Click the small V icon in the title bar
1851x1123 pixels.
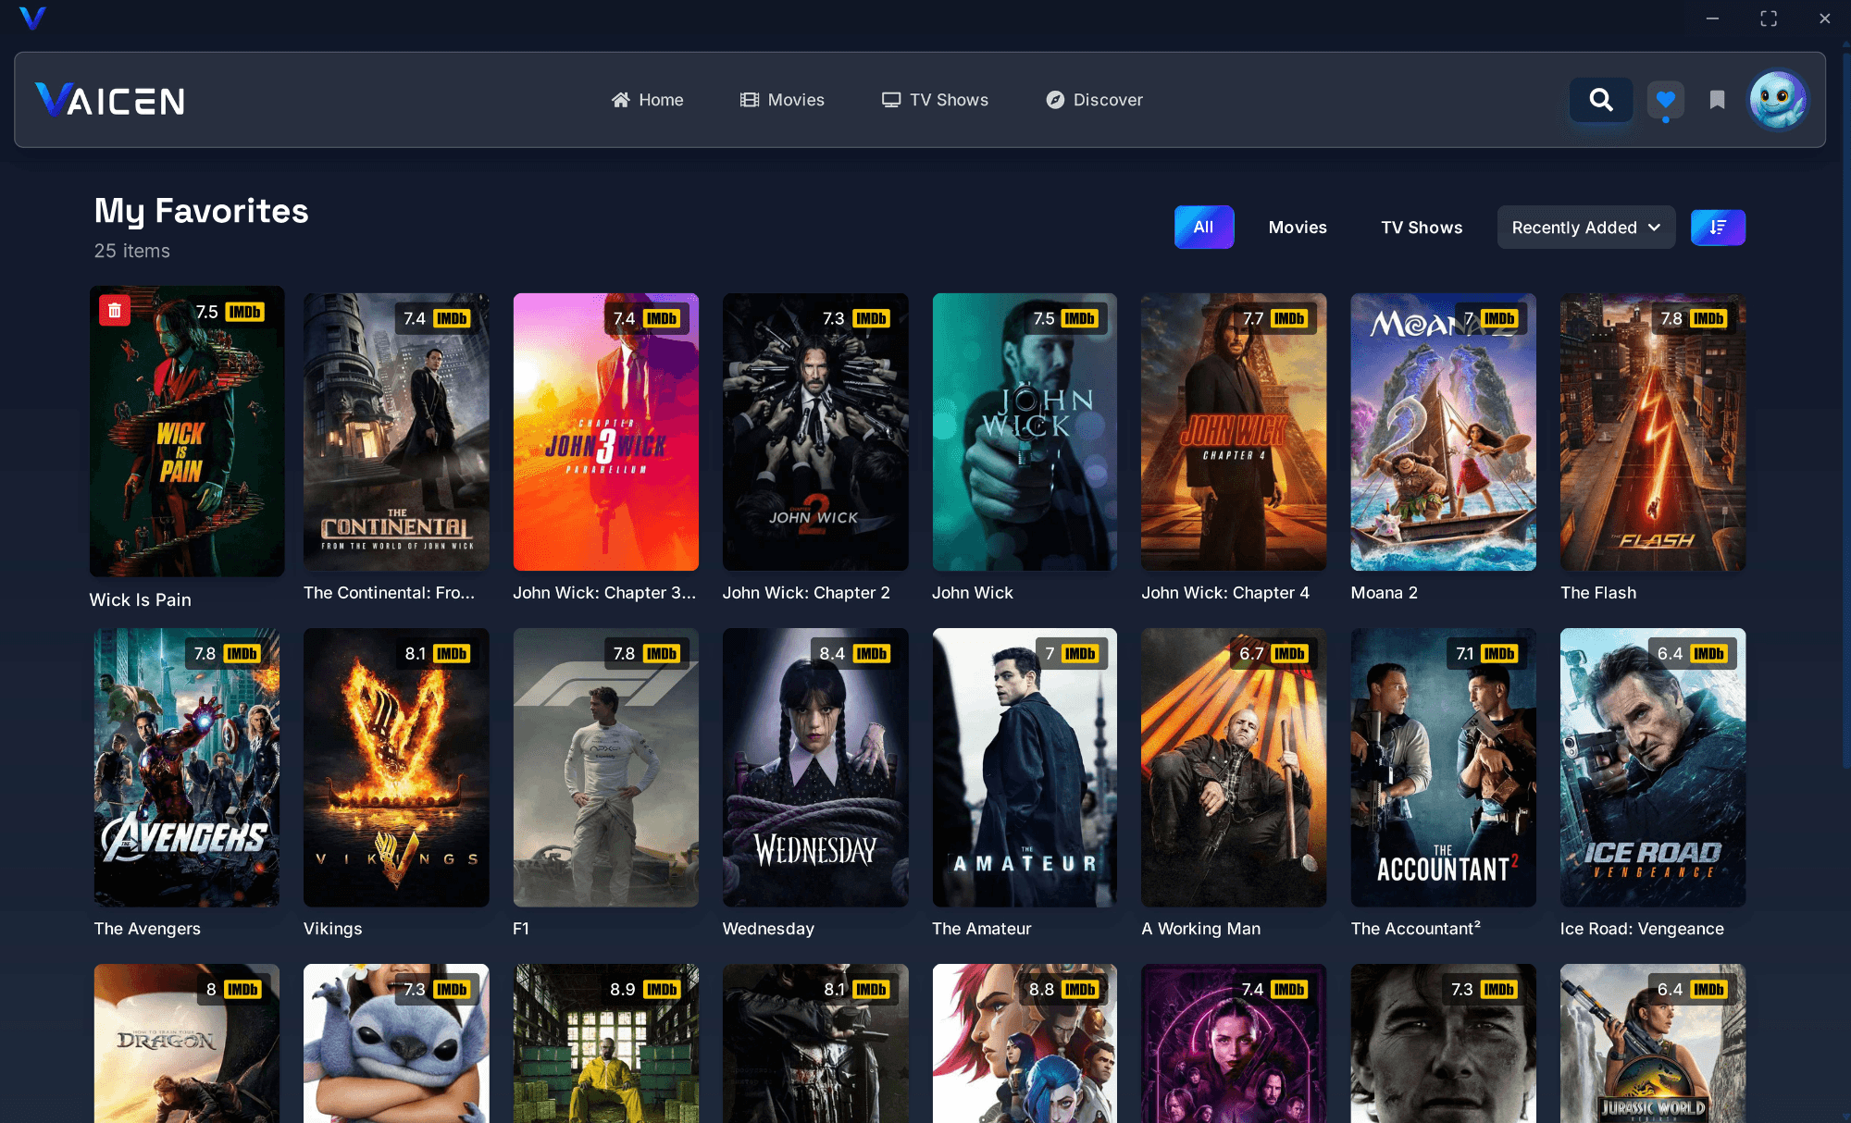point(33,18)
